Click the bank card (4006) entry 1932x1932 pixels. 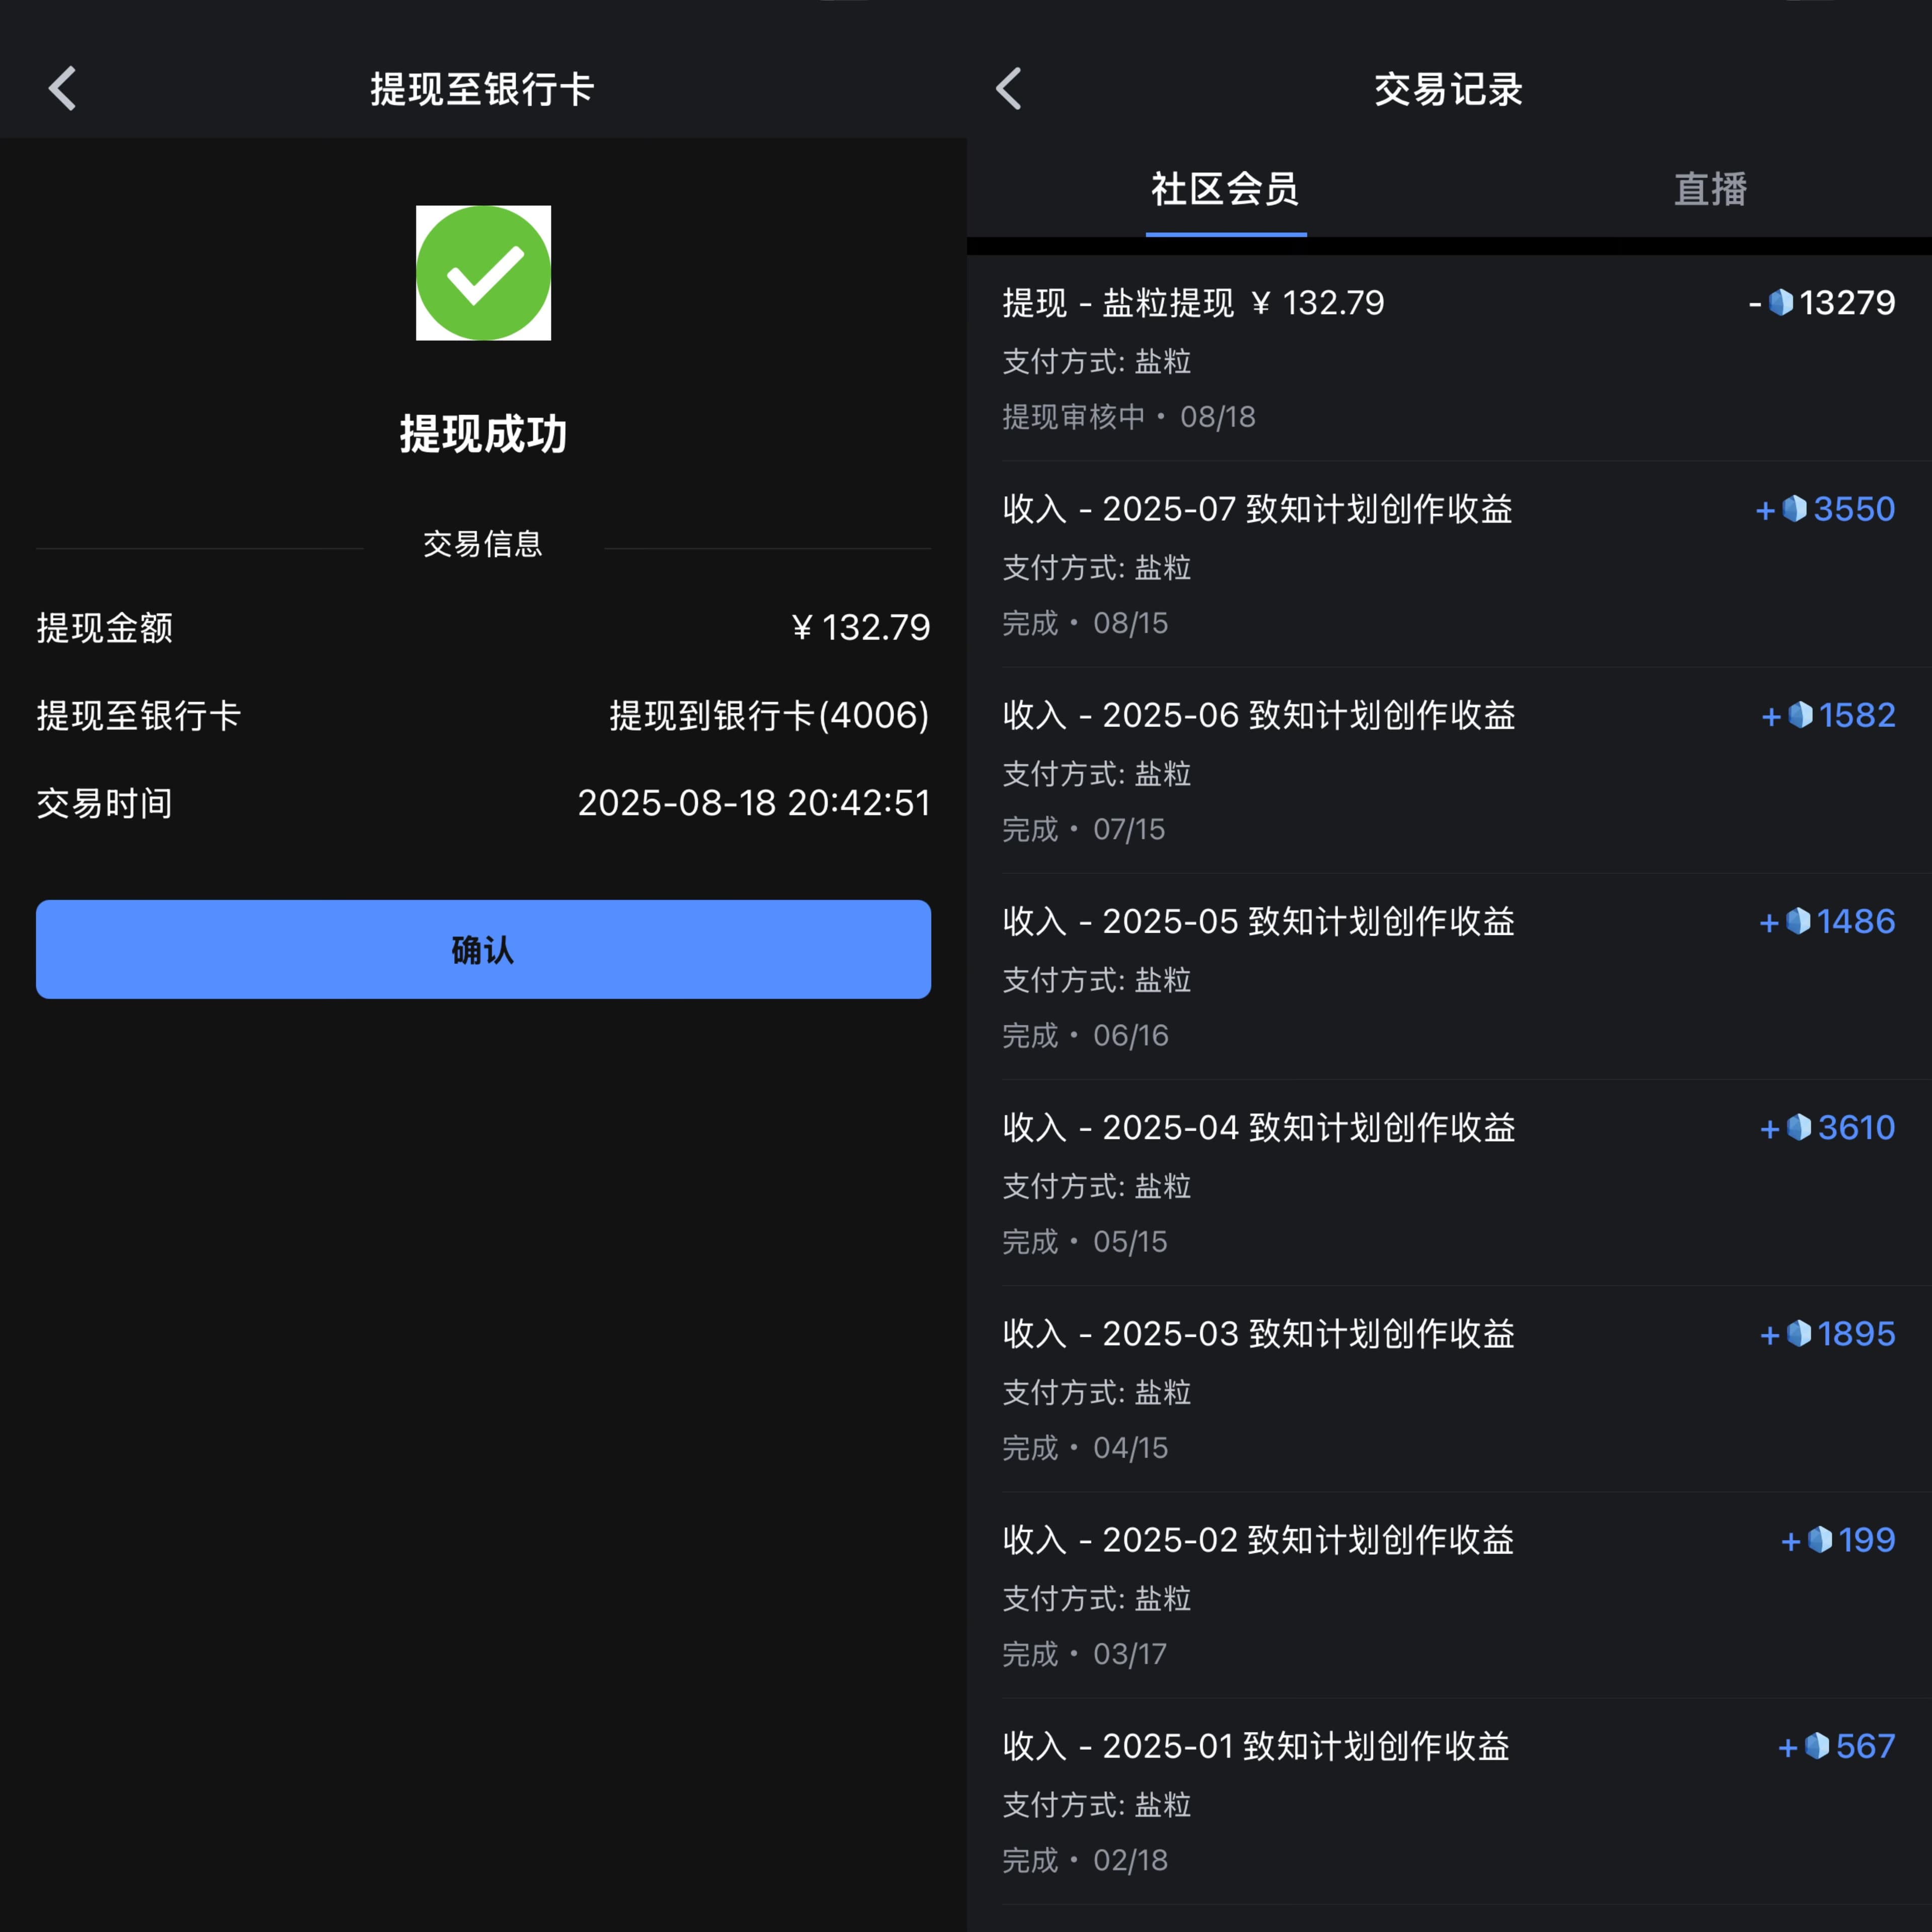click(x=769, y=715)
